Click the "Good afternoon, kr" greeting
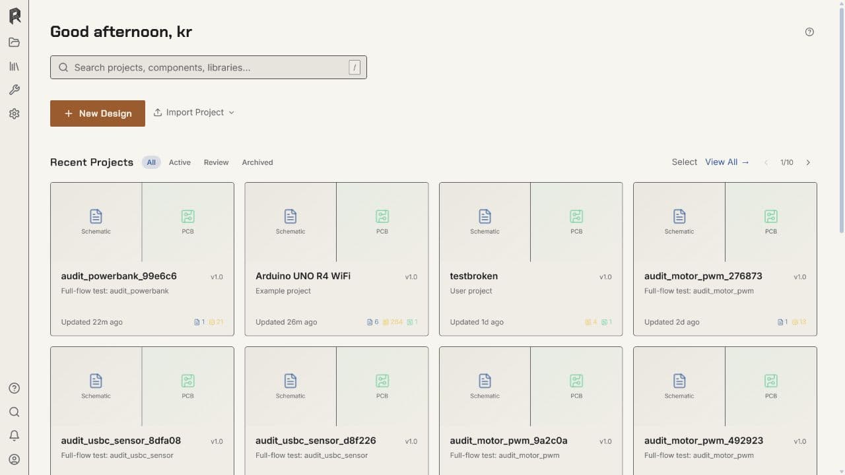Viewport: 845px width, 475px height. point(121,32)
